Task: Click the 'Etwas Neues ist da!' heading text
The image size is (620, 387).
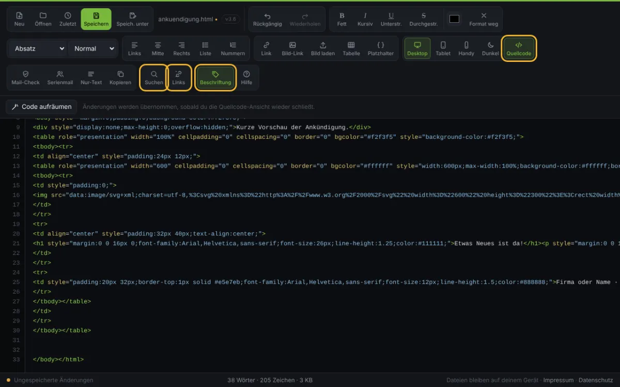Action: pyautogui.click(x=489, y=243)
